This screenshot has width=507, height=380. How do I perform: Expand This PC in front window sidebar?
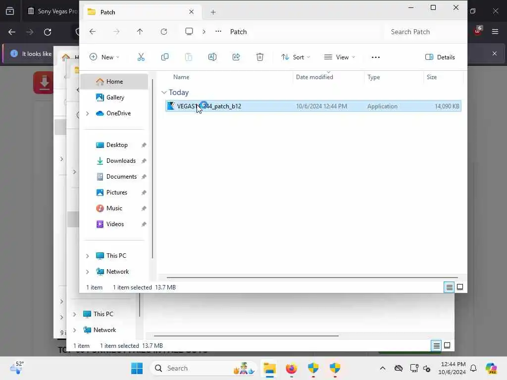pyautogui.click(x=87, y=256)
